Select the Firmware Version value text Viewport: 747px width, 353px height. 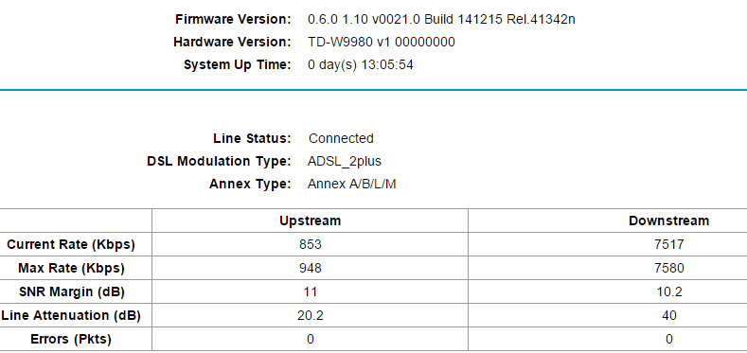(x=441, y=20)
